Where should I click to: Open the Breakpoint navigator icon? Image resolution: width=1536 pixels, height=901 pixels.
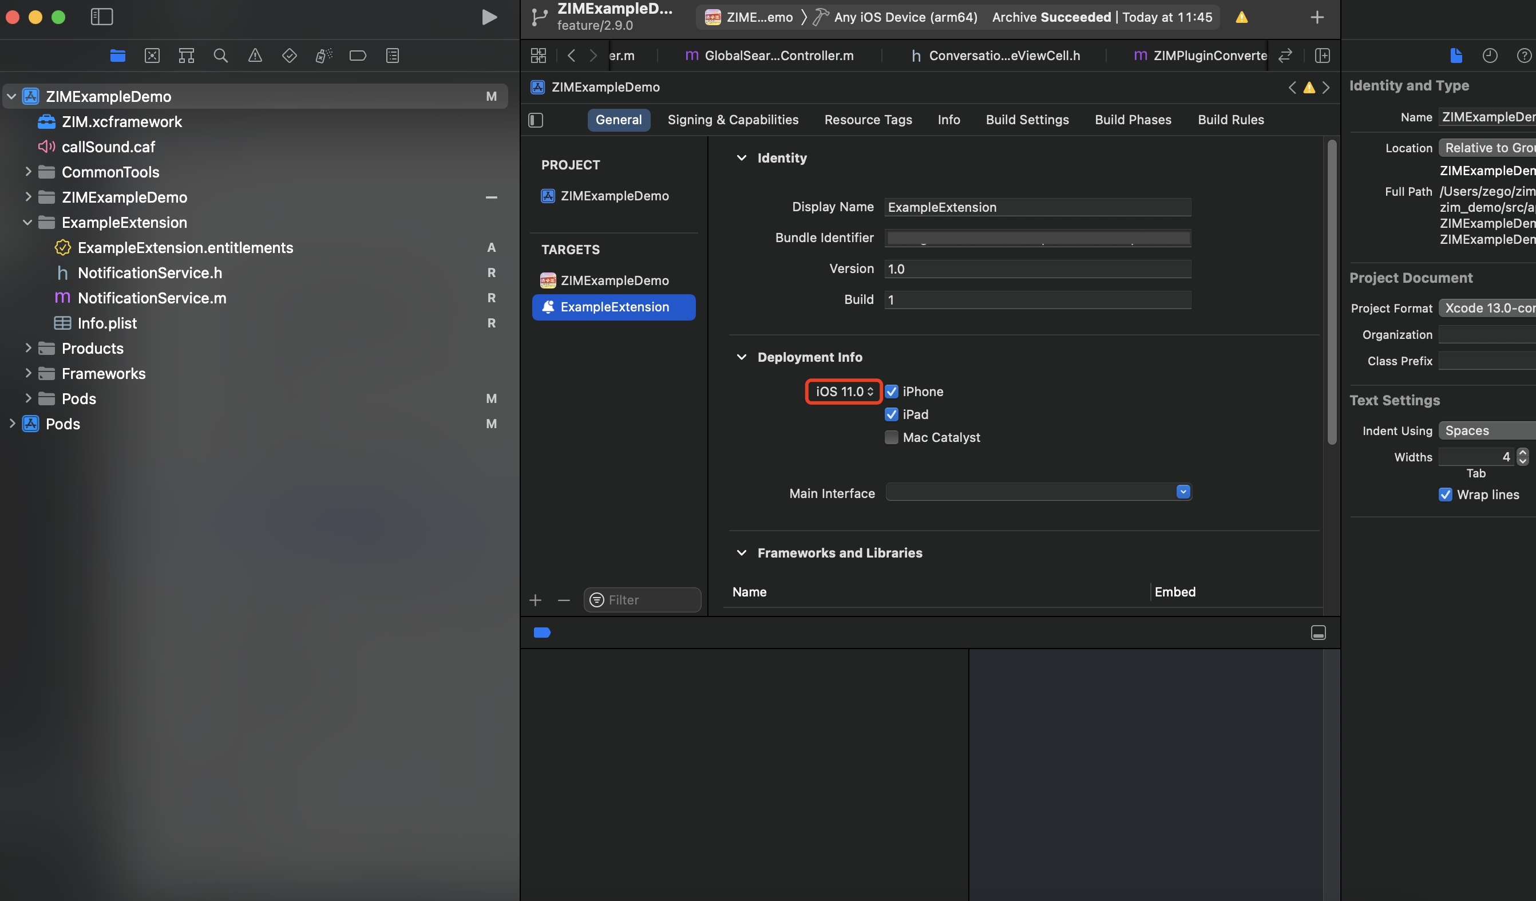(358, 56)
